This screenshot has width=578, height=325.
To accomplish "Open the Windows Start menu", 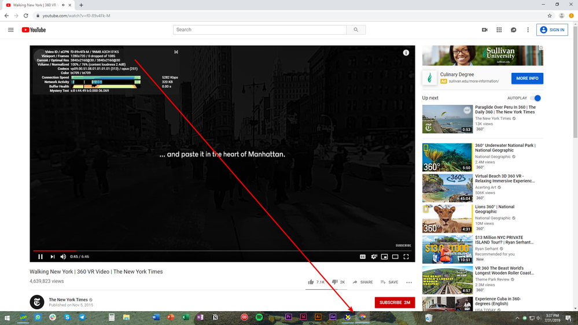I will click(x=7, y=317).
